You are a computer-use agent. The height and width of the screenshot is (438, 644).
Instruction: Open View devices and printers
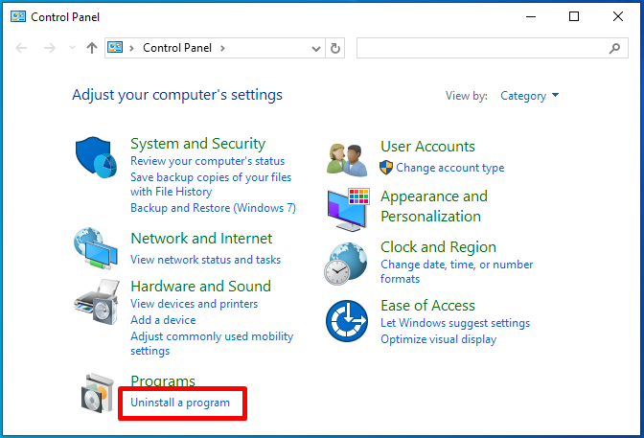click(x=195, y=304)
